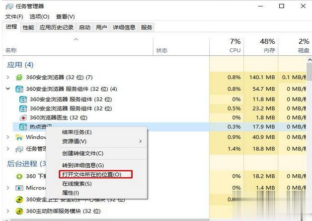Click the 11.8 MB 服务组件 child icon
This screenshot has height=221, width=312.
click(x=23, y=99)
